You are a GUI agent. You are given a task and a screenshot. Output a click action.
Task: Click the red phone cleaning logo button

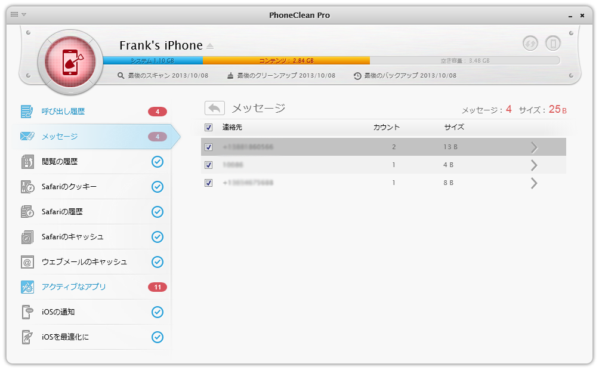point(70,62)
